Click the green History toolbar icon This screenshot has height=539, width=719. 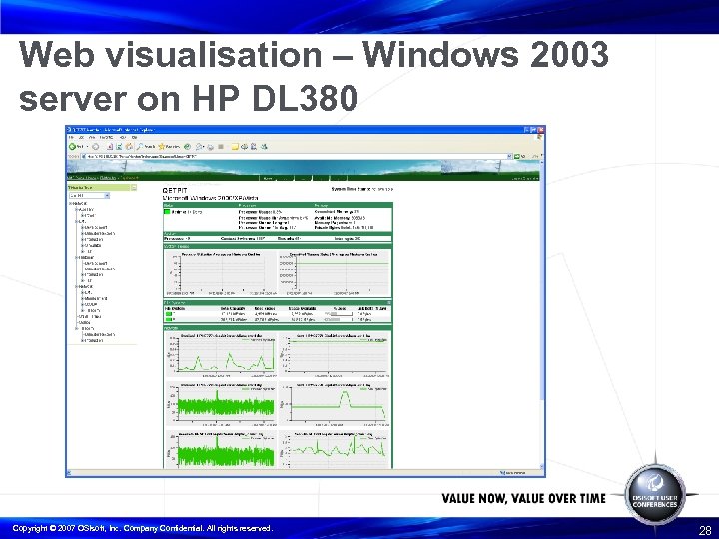pyautogui.click(x=187, y=147)
